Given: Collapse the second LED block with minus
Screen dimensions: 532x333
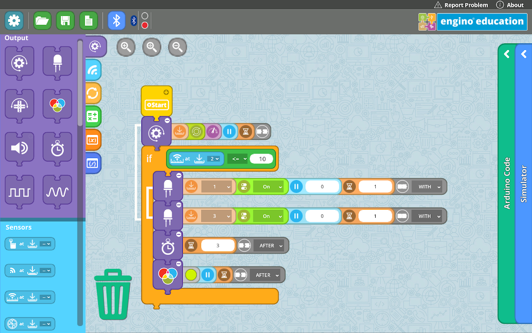Looking at the screenshot, I should coord(179,205).
